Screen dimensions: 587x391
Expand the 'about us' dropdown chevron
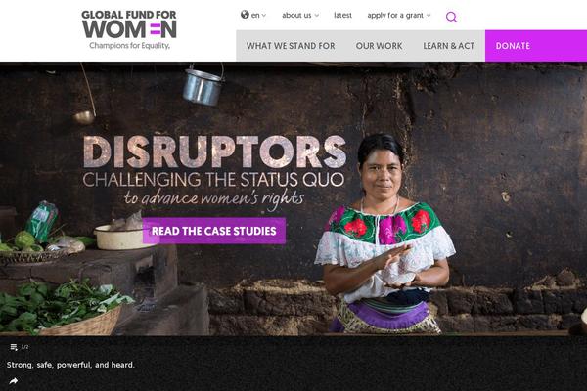[317, 16]
